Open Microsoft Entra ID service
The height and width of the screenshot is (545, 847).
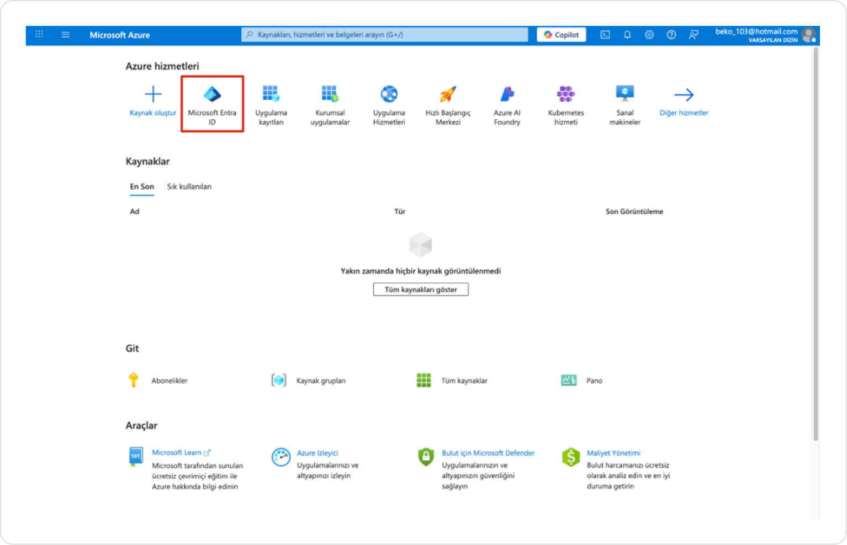click(x=212, y=104)
